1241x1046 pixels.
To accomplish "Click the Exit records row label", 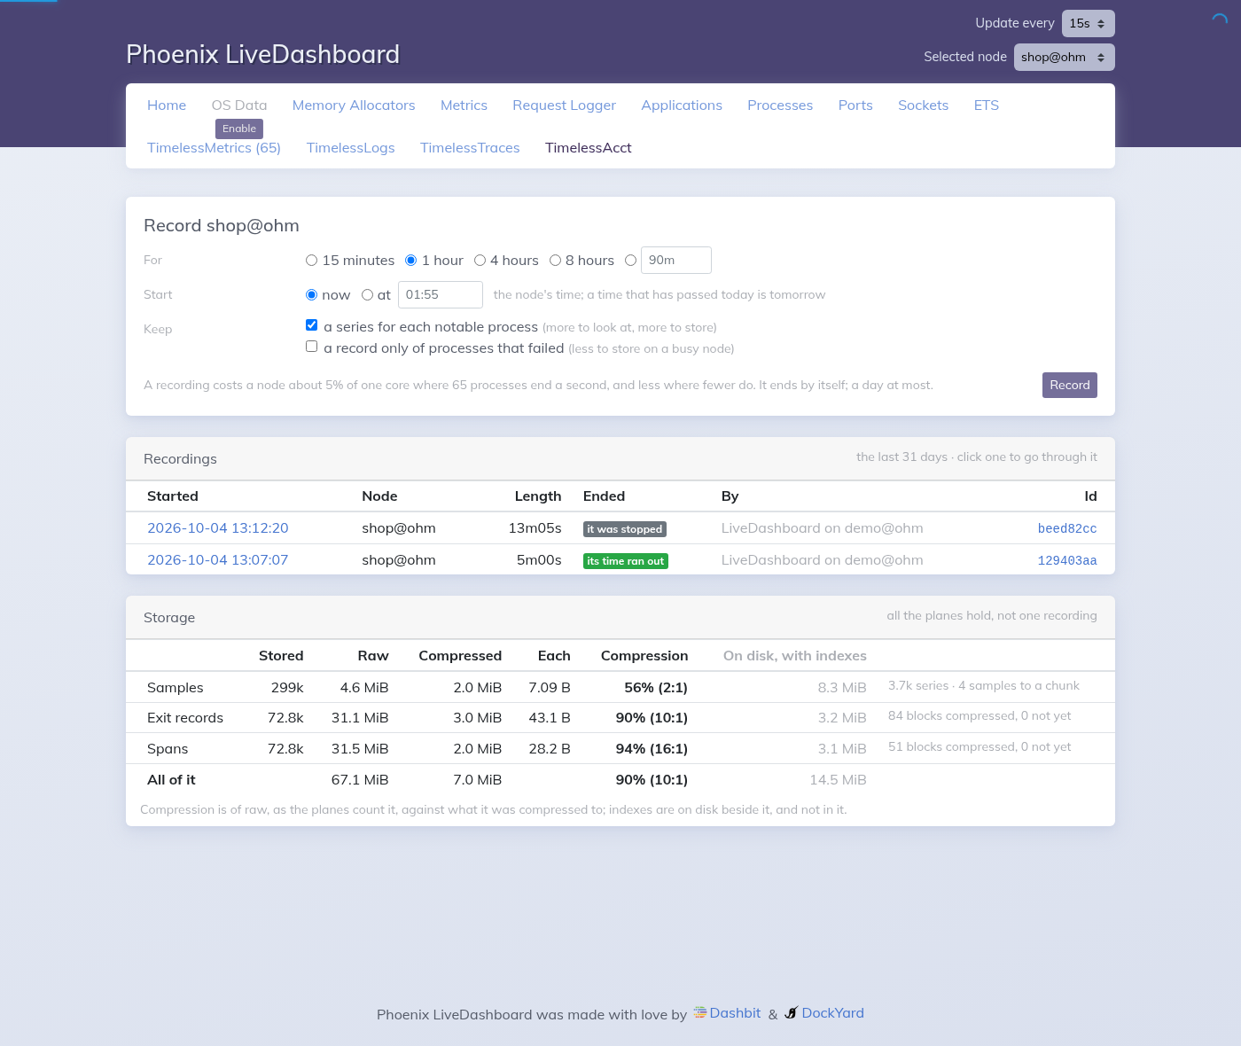I will coord(185,718).
